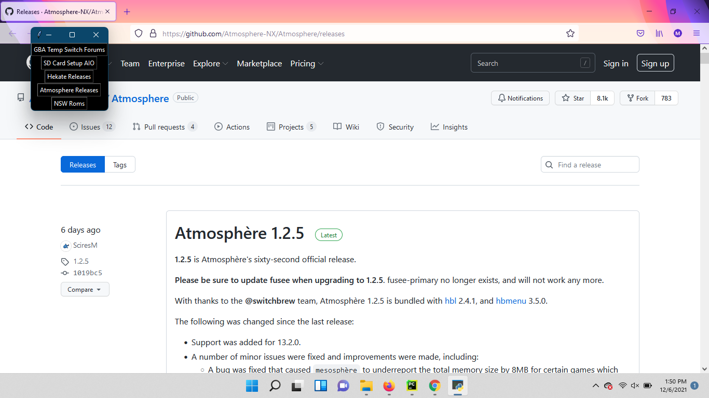The image size is (709, 398).
Task: Click the tag icon next to 1.2.5
Action: pyautogui.click(x=65, y=262)
